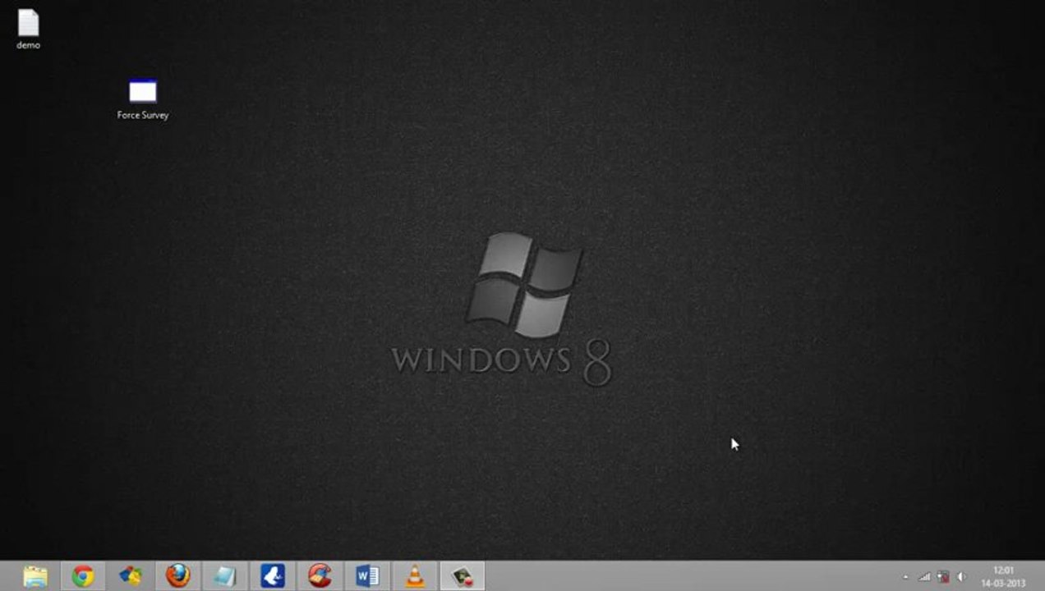Open the blue app icon next to CCleaner
The height and width of the screenshot is (591, 1045).
[273, 576]
